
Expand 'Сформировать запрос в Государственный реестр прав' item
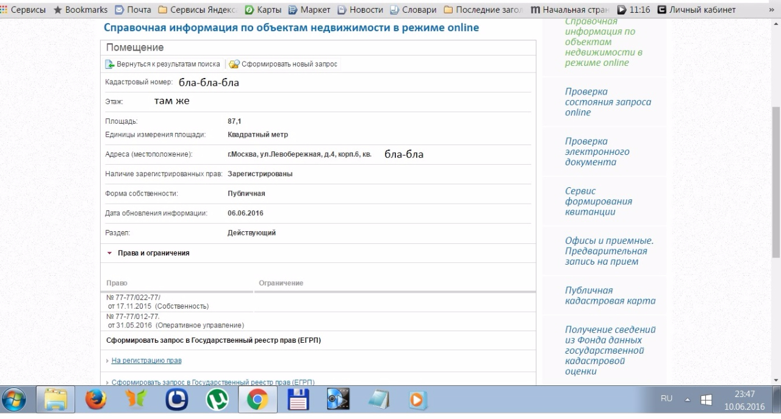tap(107, 382)
